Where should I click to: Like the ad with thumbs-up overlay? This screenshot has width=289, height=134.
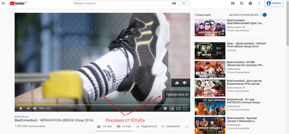pyautogui.click(x=177, y=83)
